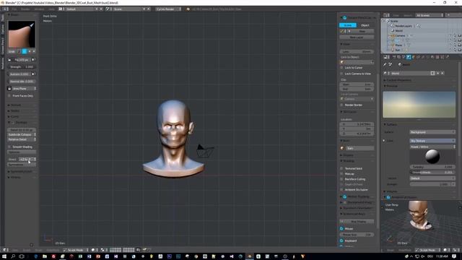Adjust the brush Strength slider

22,67
